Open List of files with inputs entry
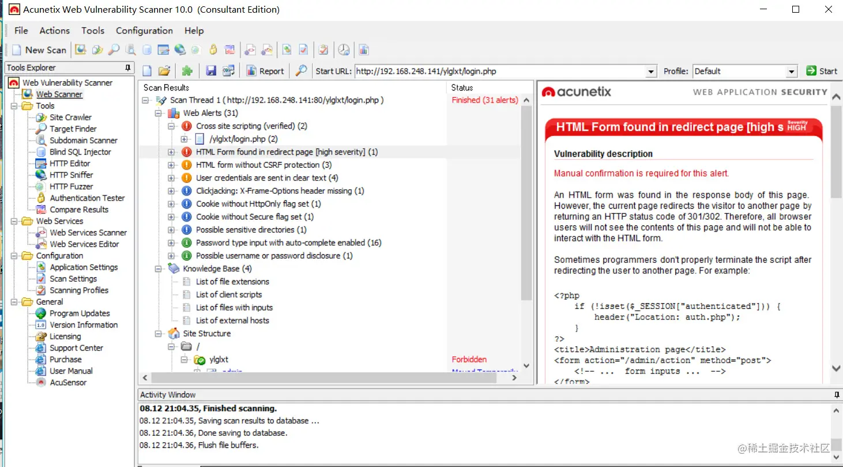This screenshot has height=467, width=843. click(x=234, y=307)
